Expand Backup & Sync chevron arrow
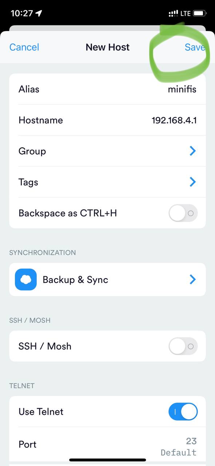Image resolution: width=215 pixels, height=466 pixels. click(193, 280)
